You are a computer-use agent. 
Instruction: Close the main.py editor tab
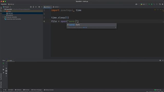coord(51,7)
